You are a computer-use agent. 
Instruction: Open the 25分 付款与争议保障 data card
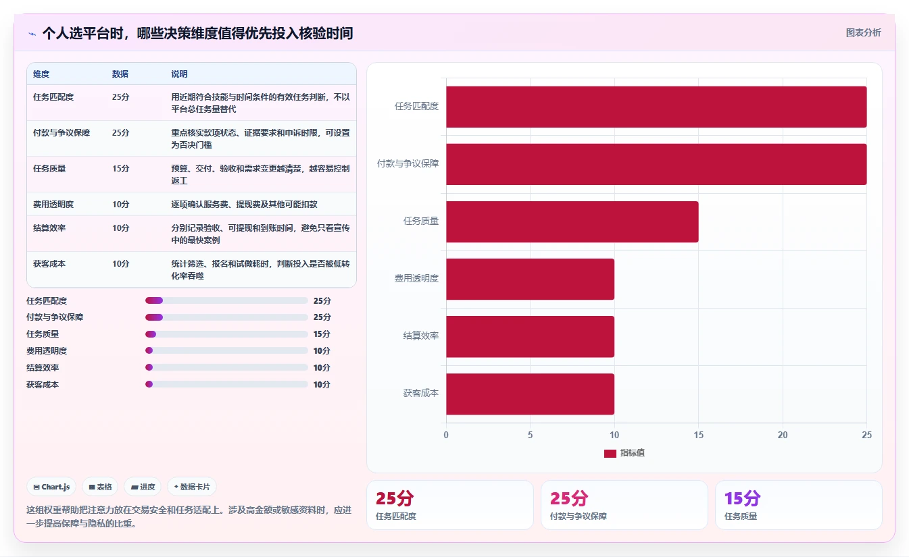point(624,505)
